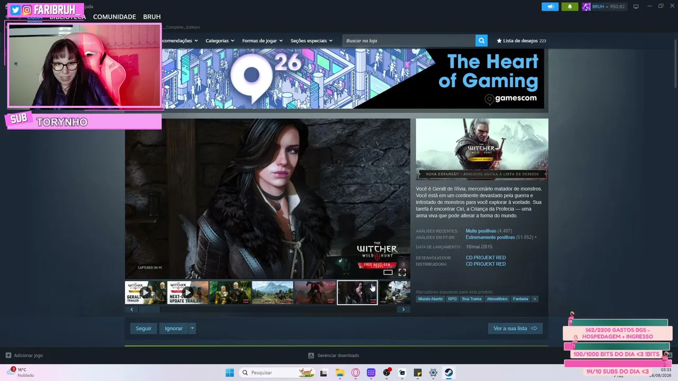Screen dimensions: 678x381
Task: Play the Geralt trailer thumbnail
Action: (145, 293)
